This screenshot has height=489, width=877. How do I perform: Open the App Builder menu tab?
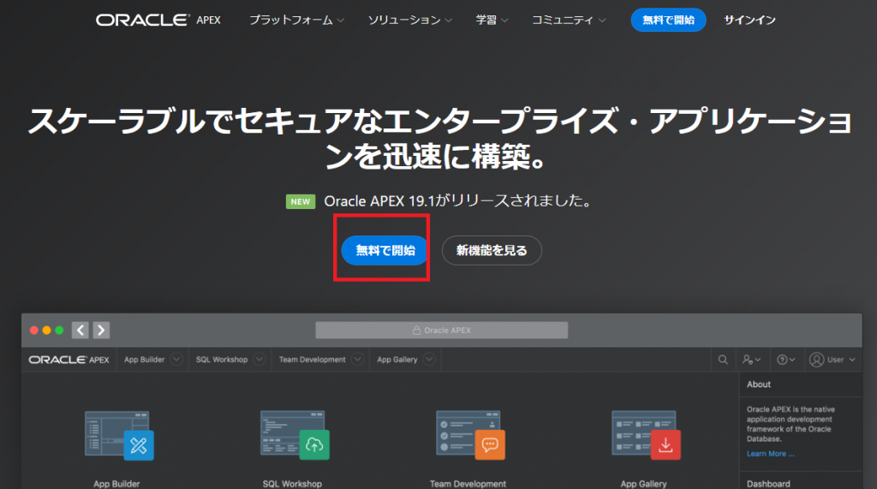pos(144,360)
